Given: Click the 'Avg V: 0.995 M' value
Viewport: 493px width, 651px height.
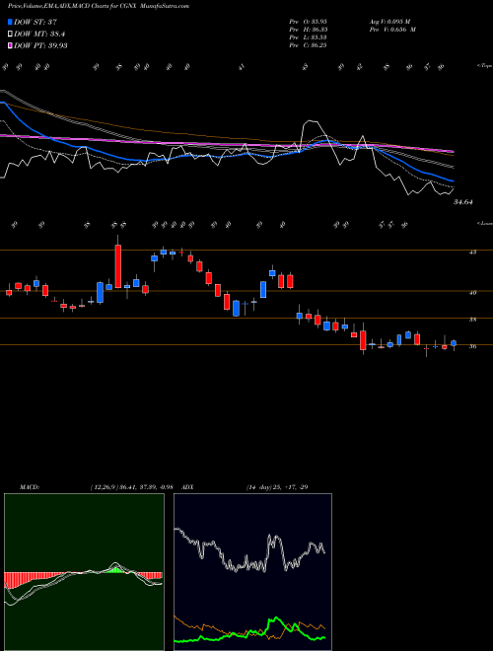Looking at the screenshot, I should 389,22.
